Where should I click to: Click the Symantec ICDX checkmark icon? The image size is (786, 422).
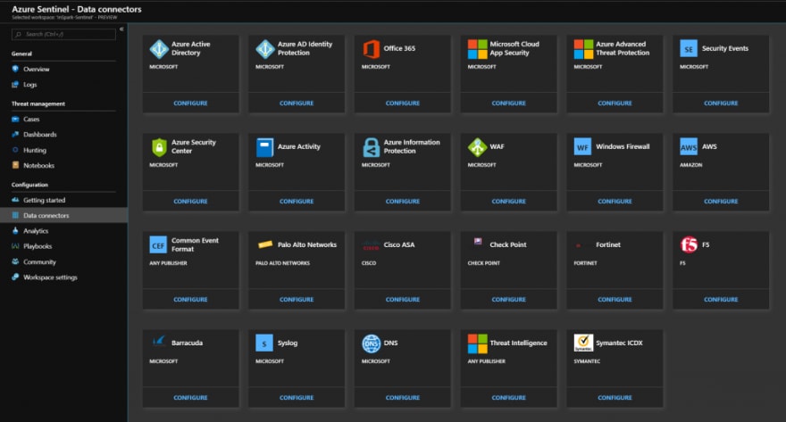click(x=583, y=343)
